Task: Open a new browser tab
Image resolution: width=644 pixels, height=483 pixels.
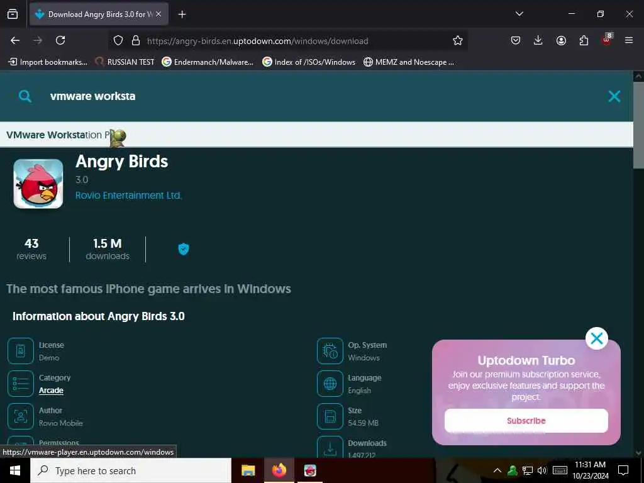Action: (182, 14)
